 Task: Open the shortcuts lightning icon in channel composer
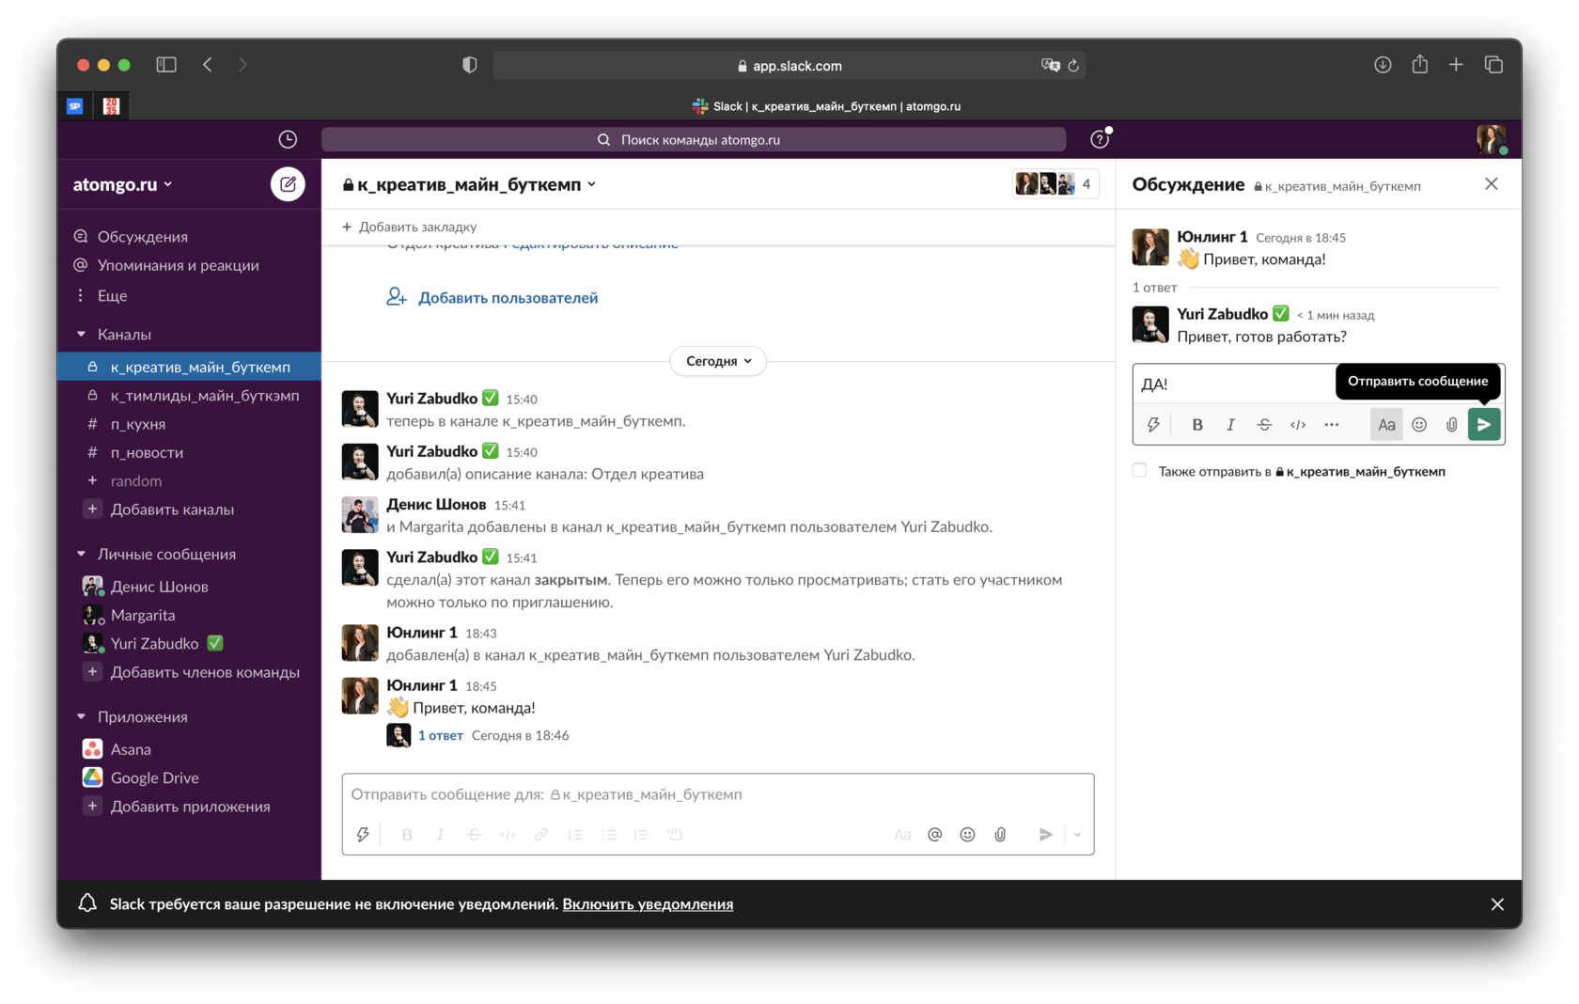tap(363, 835)
